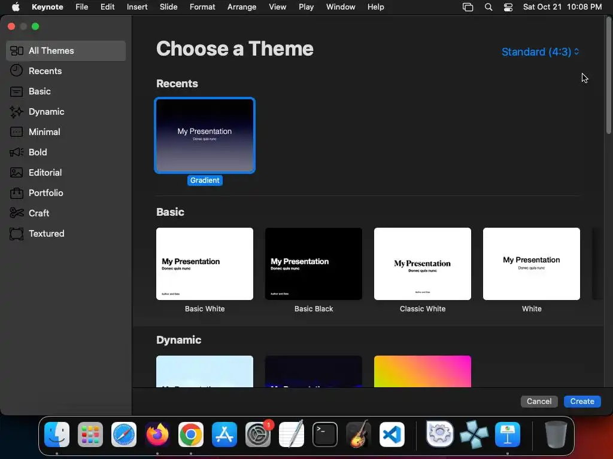613x459 pixels.
Task: Open the Format menu
Action: pyautogui.click(x=202, y=7)
